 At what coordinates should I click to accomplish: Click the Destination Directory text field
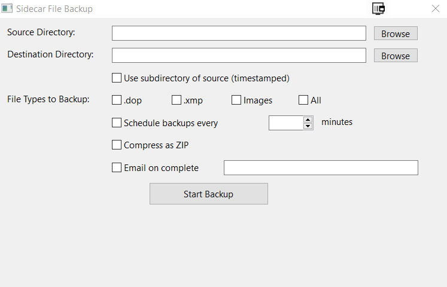239,55
